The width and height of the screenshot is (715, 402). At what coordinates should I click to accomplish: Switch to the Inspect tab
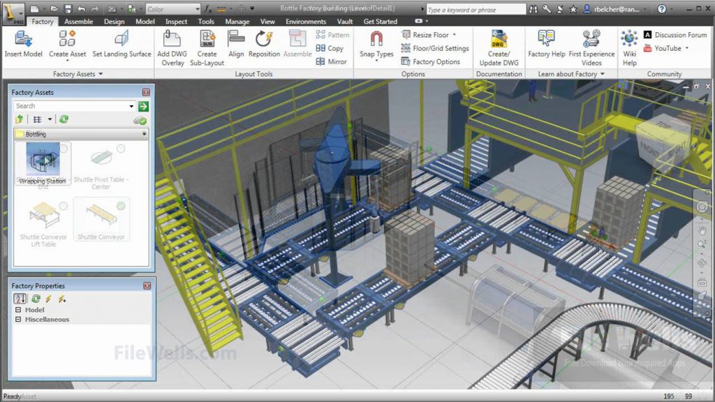176,22
